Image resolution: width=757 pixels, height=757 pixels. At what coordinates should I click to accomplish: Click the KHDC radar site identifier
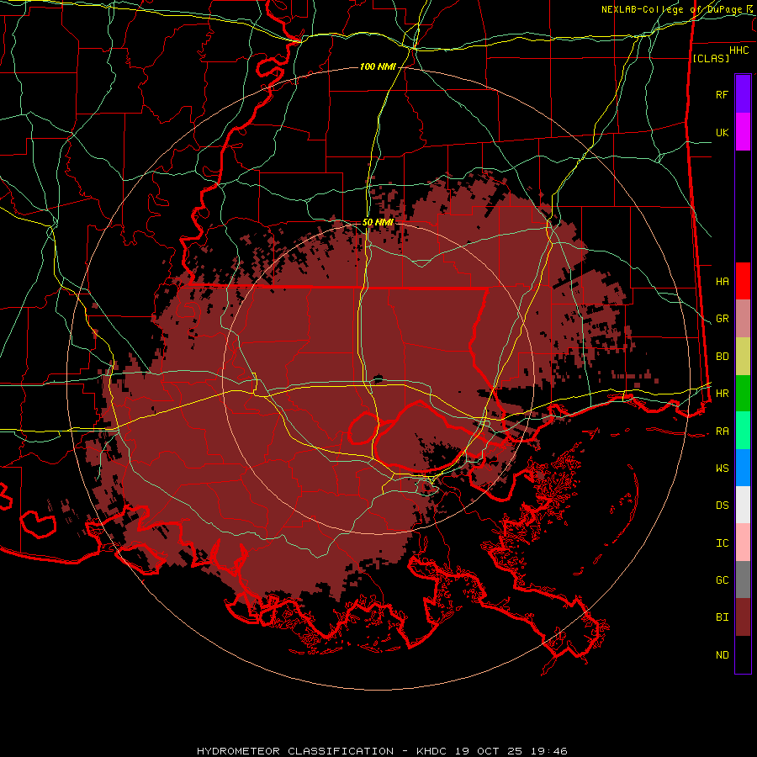(x=431, y=751)
